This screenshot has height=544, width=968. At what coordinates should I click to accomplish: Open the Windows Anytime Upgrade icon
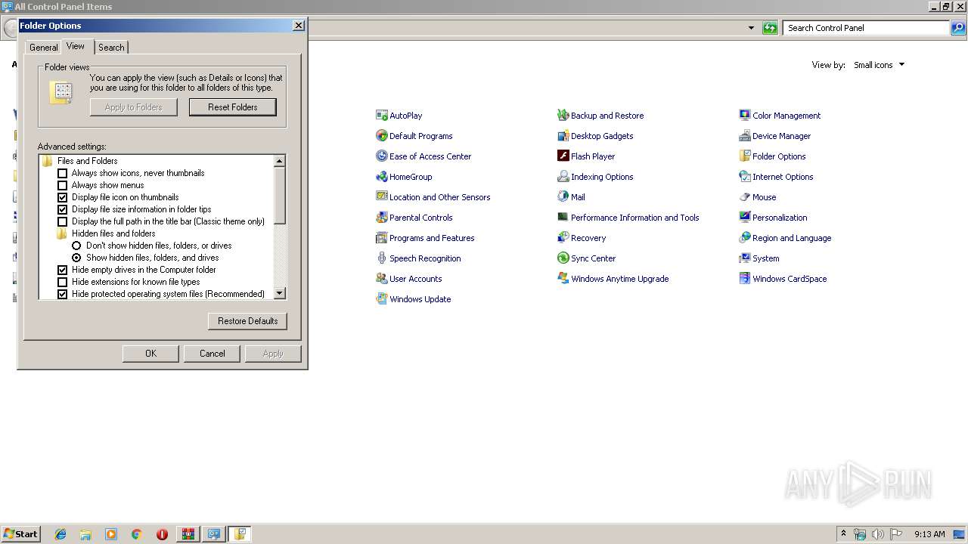tap(613, 279)
